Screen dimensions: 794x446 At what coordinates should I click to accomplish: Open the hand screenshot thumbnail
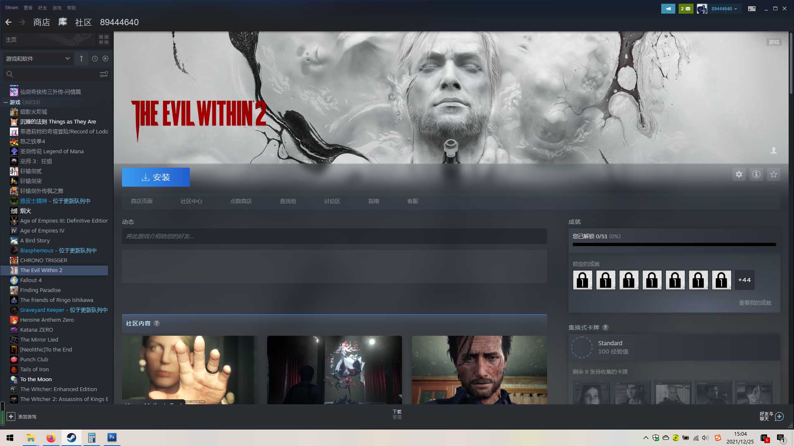pyautogui.click(x=189, y=370)
